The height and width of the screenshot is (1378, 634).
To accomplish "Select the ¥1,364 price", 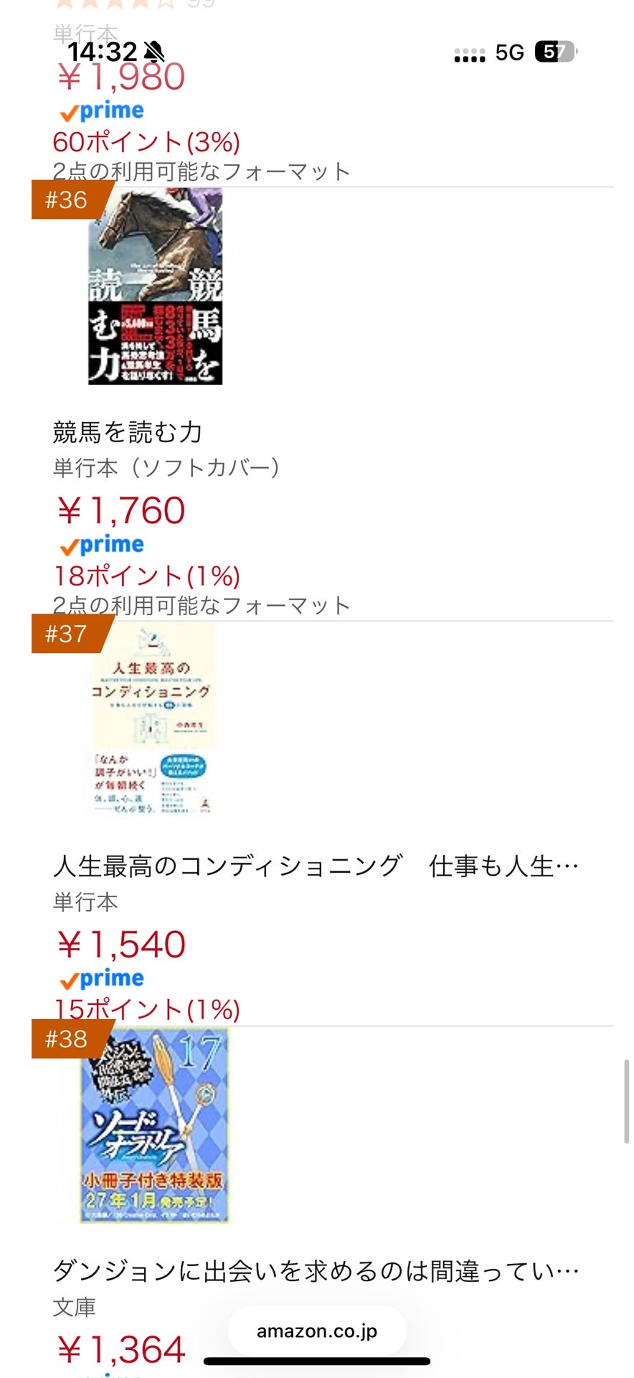I will [x=121, y=1349].
